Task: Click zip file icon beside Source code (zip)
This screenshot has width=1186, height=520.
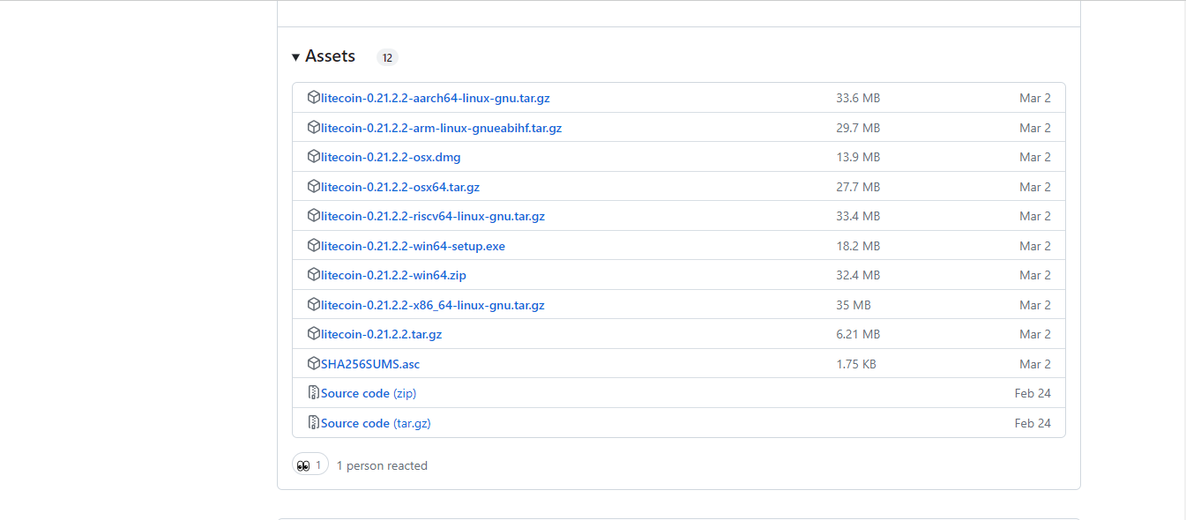Action: (313, 393)
